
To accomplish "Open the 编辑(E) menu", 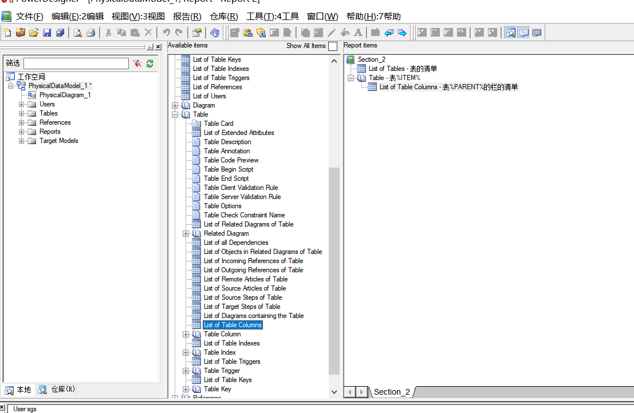I will pyautogui.click(x=78, y=17).
